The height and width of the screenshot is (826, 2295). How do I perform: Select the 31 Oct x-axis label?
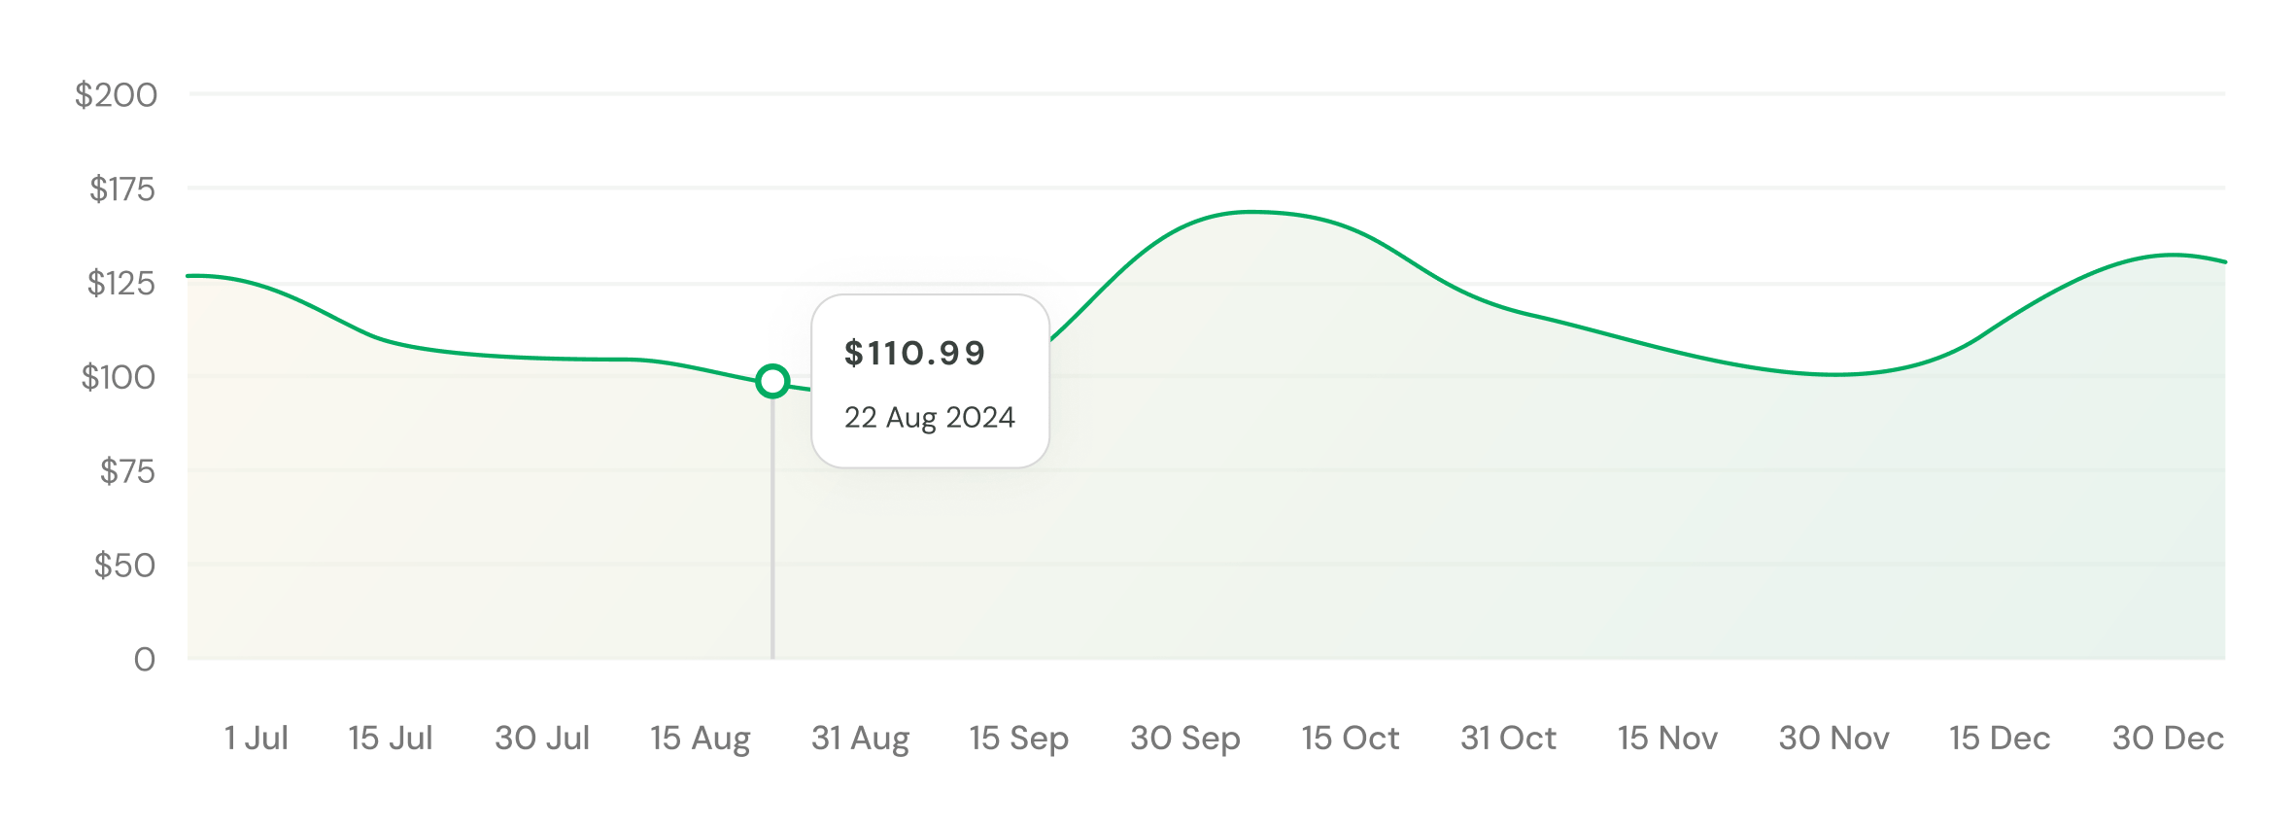click(1508, 738)
